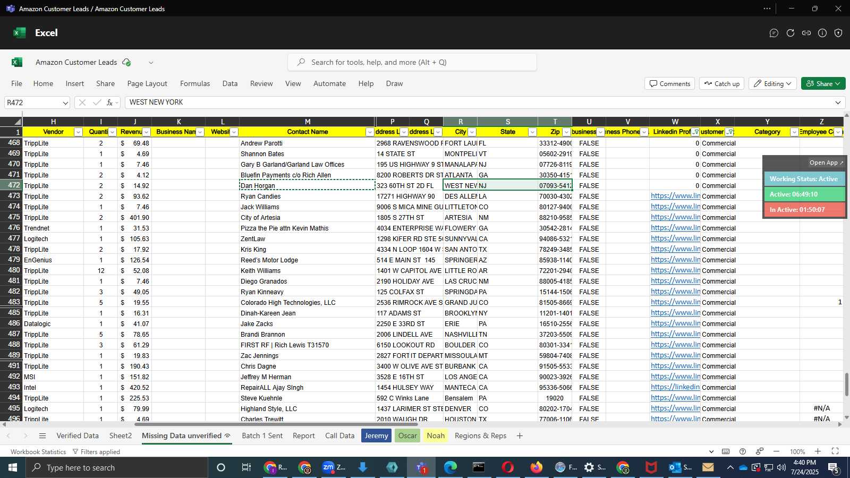This screenshot has height=478, width=850.
Task: Open Firefox from the taskbar
Action: [x=537, y=467]
